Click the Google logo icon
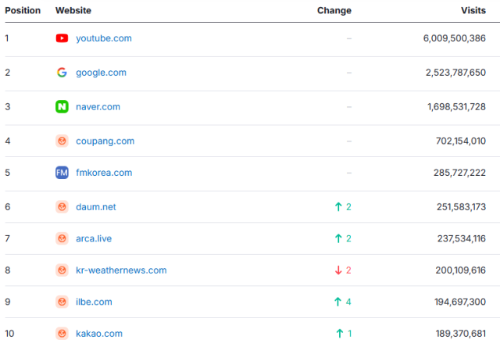The image size is (500, 347). pos(62,73)
